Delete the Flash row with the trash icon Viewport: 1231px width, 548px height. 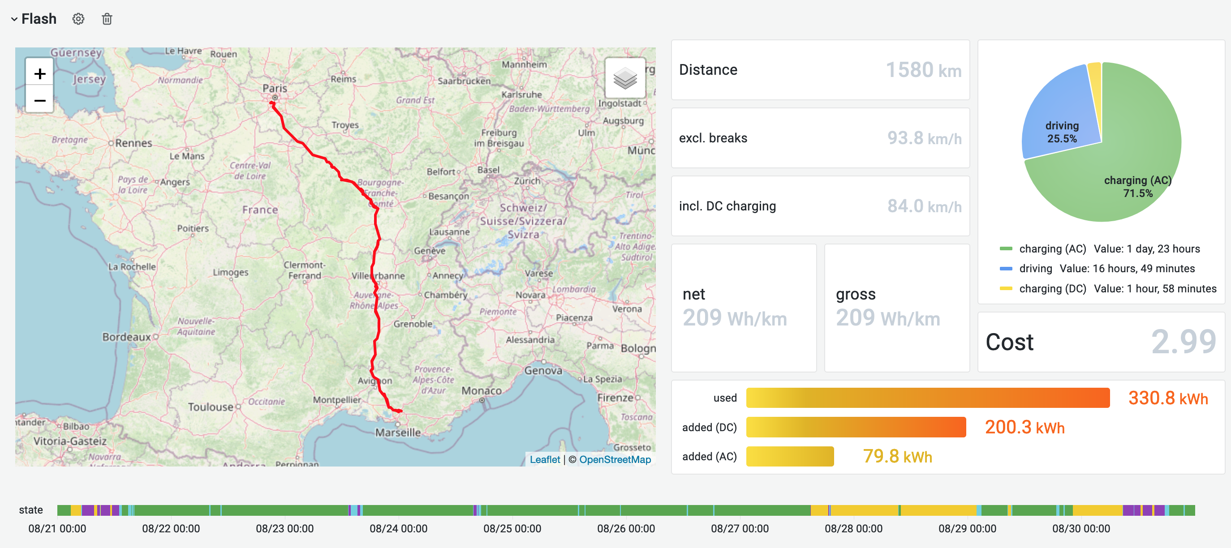tap(107, 19)
